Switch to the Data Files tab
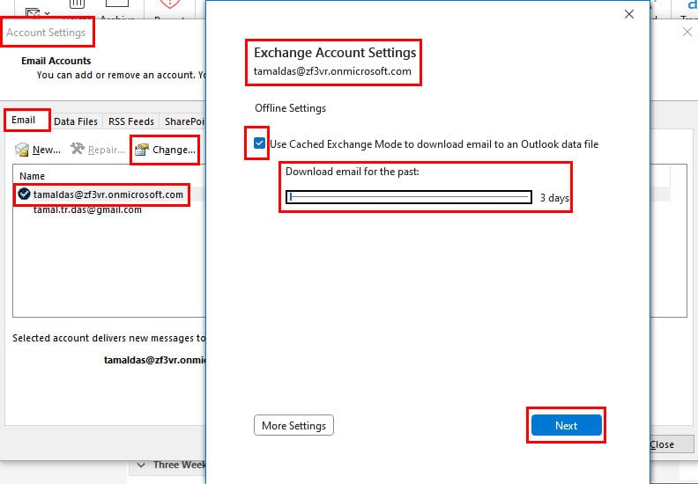This screenshot has height=484, width=698. (x=76, y=121)
